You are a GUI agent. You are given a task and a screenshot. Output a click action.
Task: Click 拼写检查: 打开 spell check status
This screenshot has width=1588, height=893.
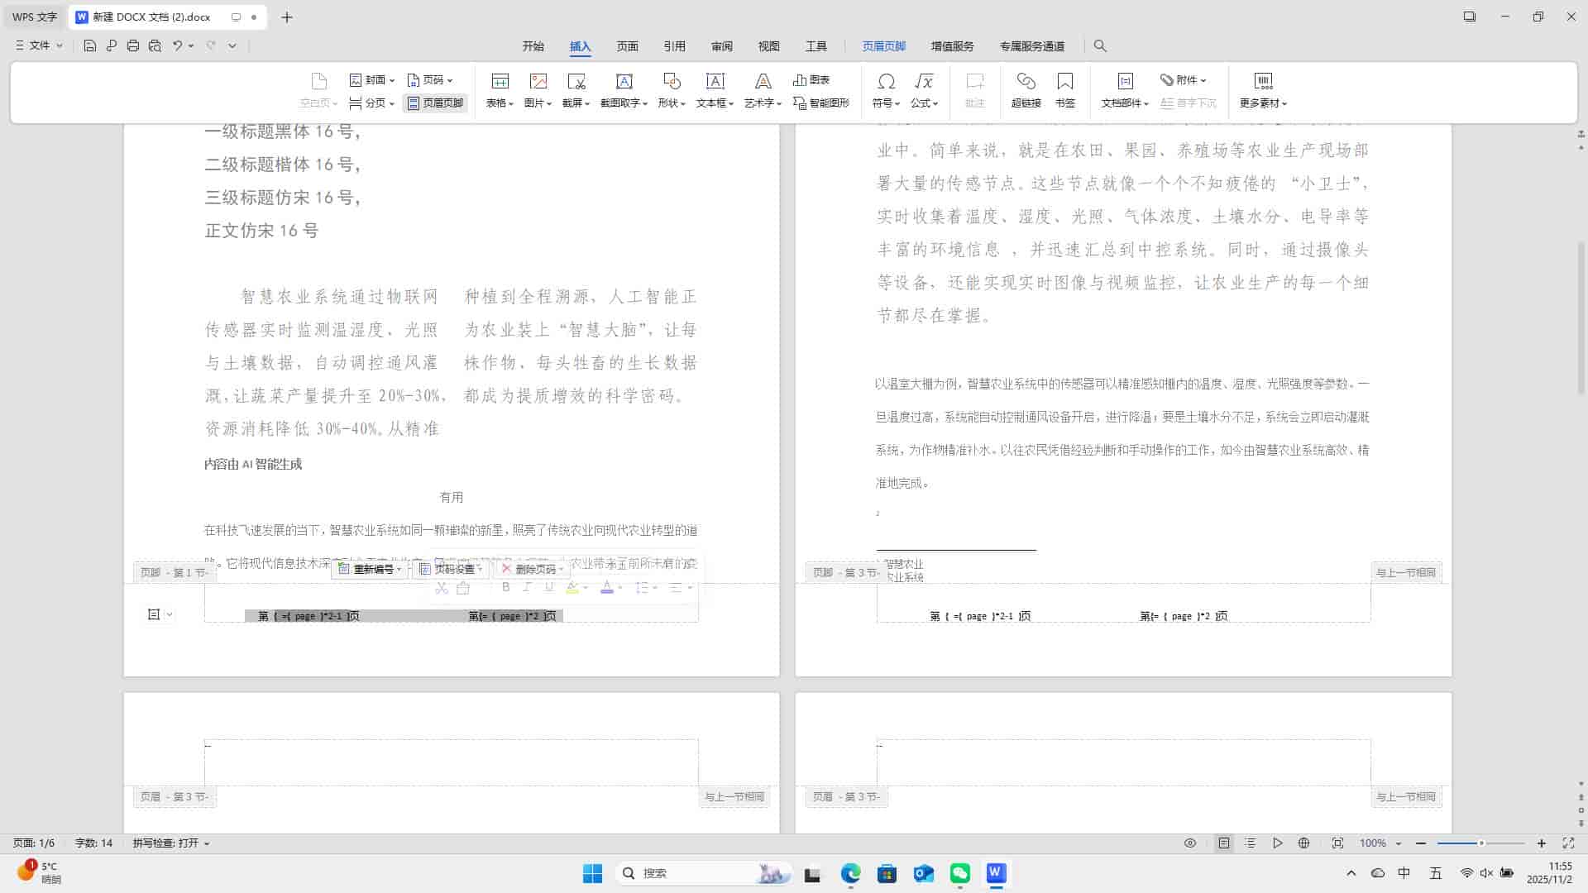(x=171, y=843)
